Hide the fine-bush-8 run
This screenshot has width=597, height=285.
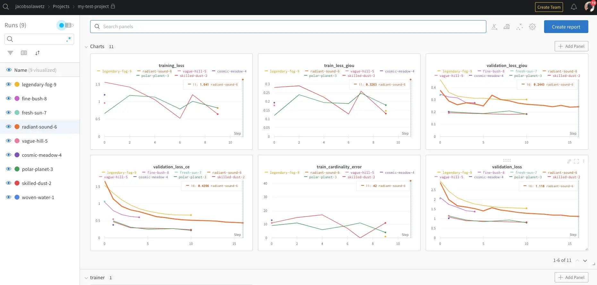[x=9, y=98]
